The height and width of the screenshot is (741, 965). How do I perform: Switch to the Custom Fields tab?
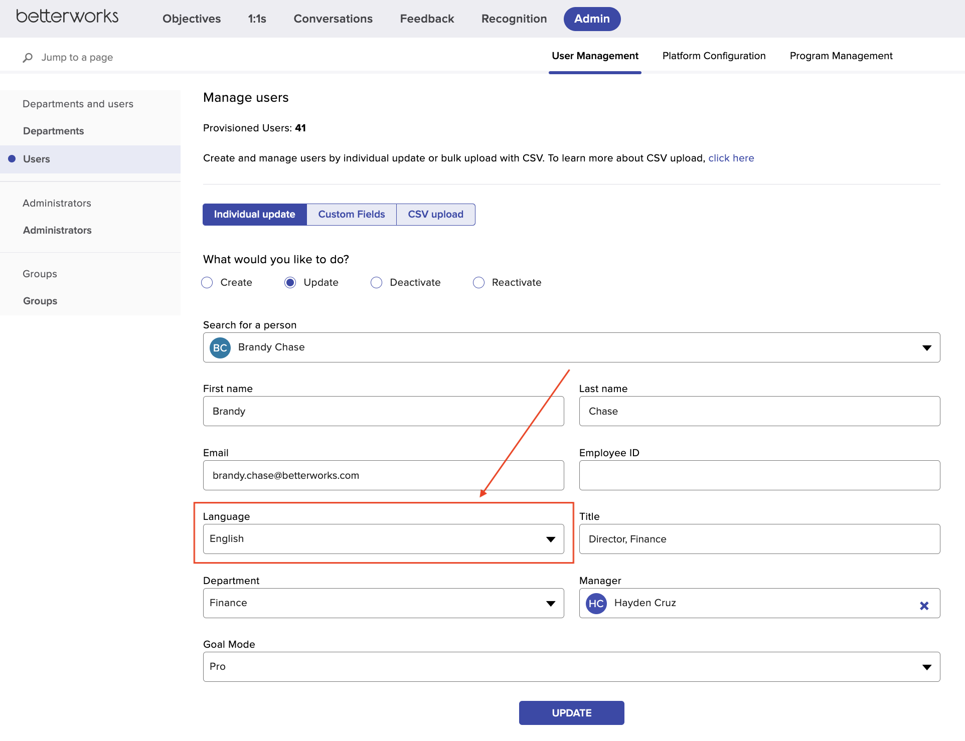pos(351,214)
